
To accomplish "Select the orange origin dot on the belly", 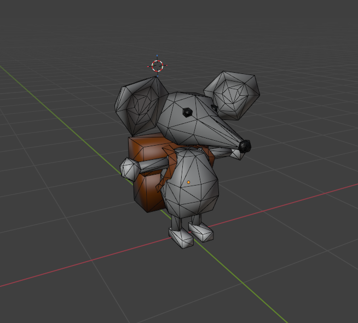I will (188, 182).
